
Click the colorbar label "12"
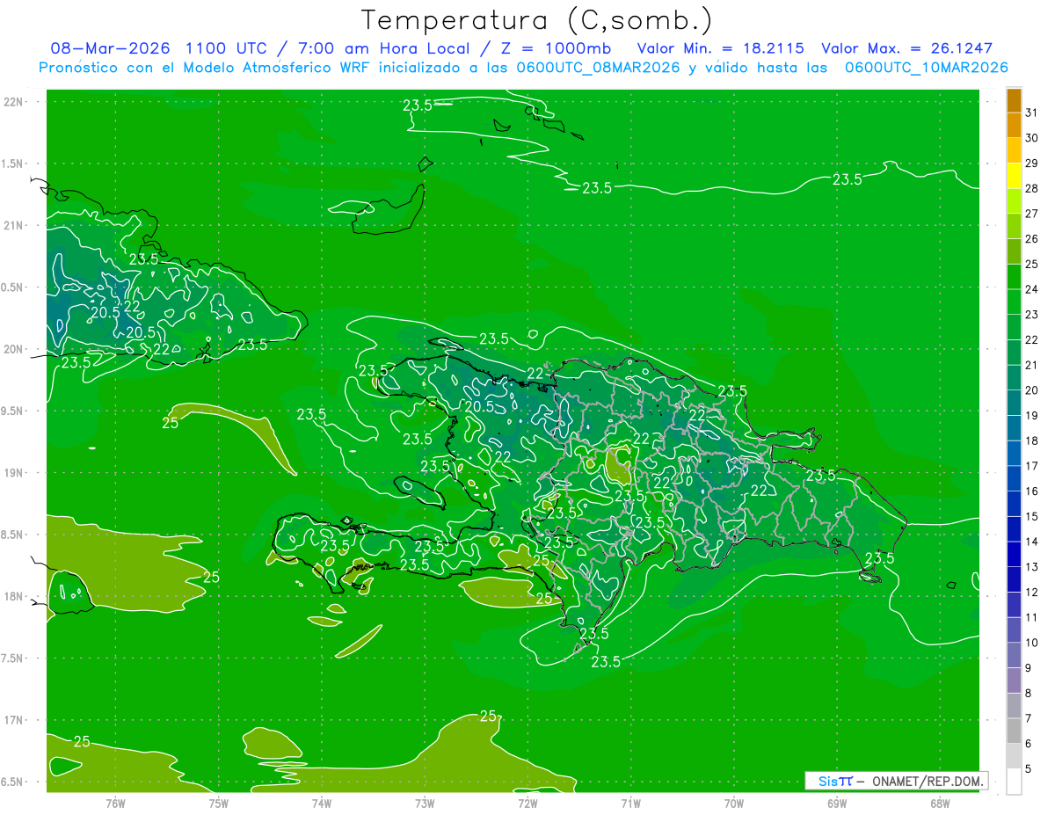[1031, 592]
